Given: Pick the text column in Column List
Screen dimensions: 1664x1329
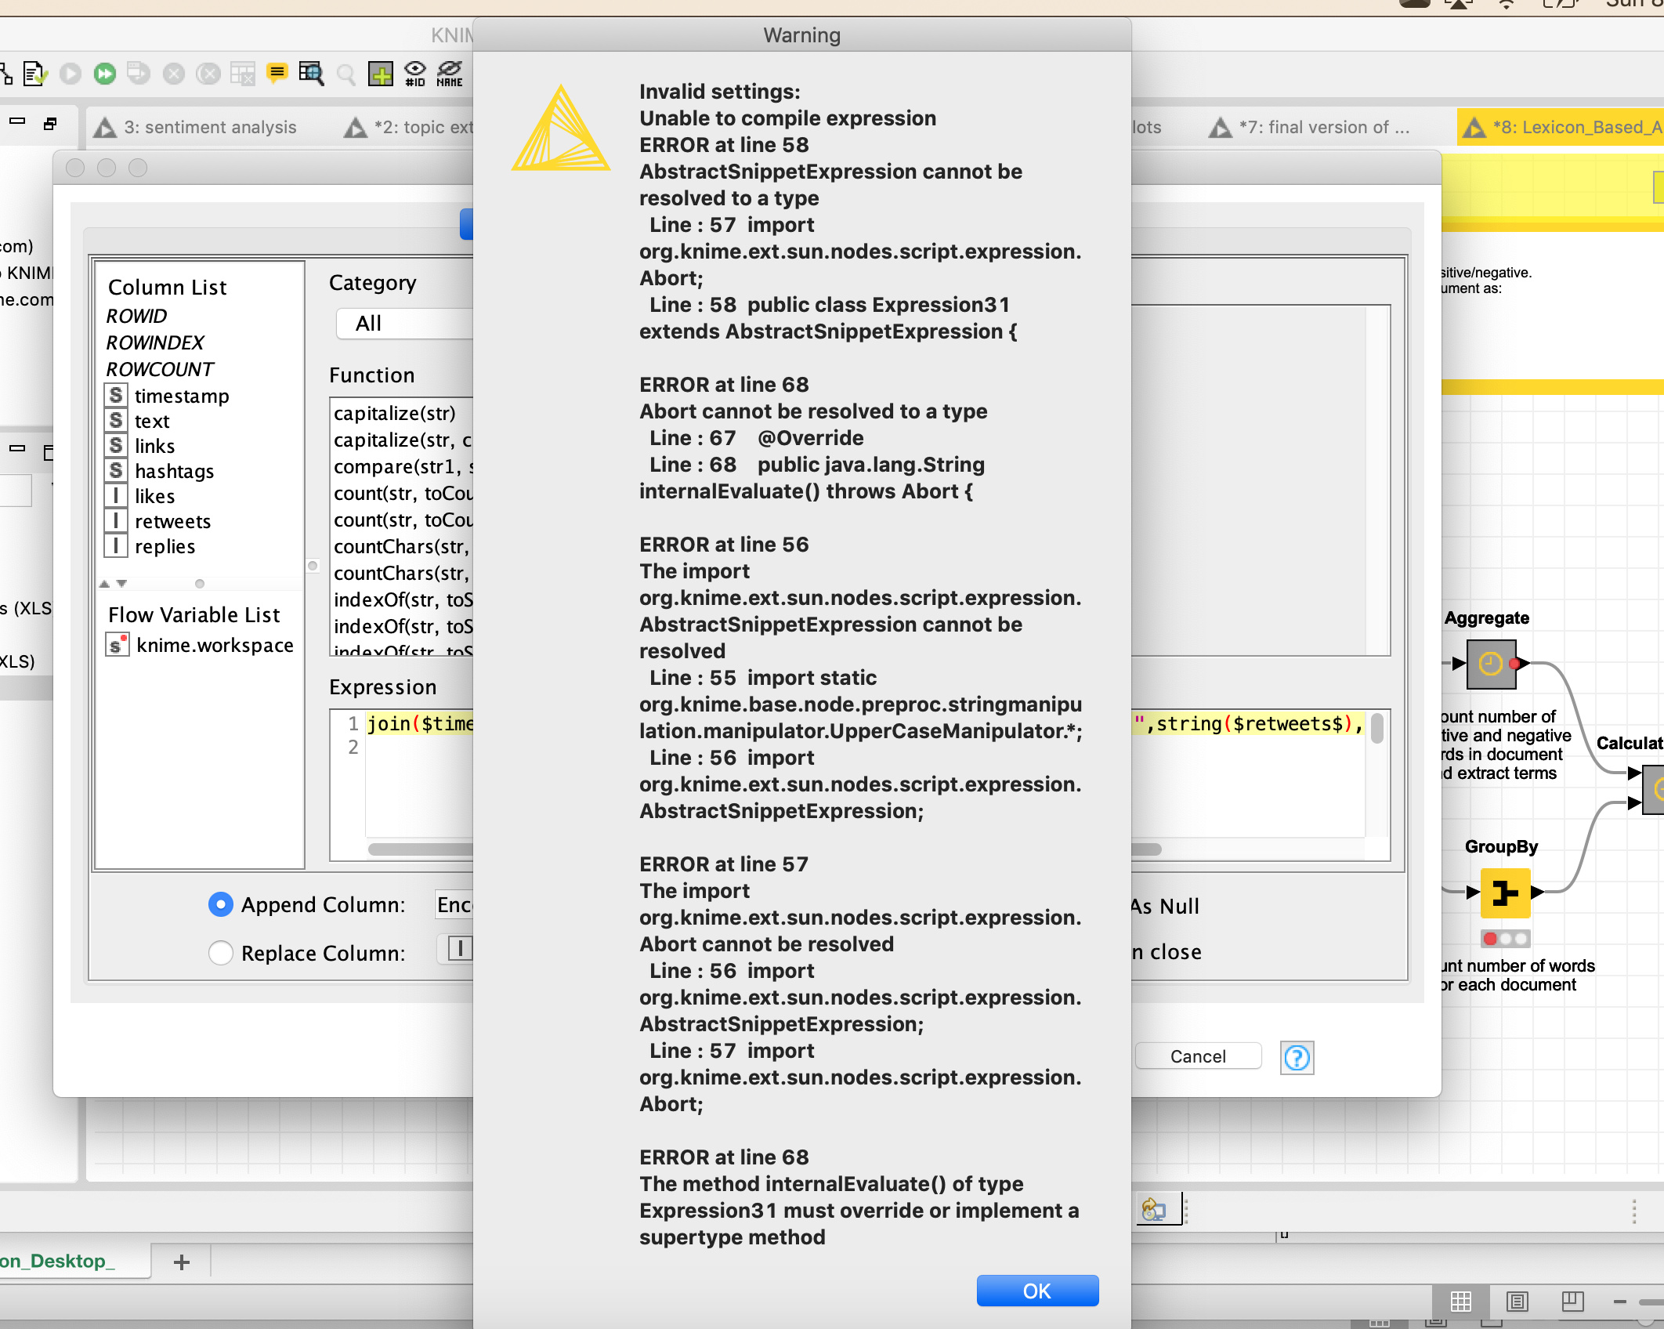Looking at the screenshot, I should coord(151,421).
